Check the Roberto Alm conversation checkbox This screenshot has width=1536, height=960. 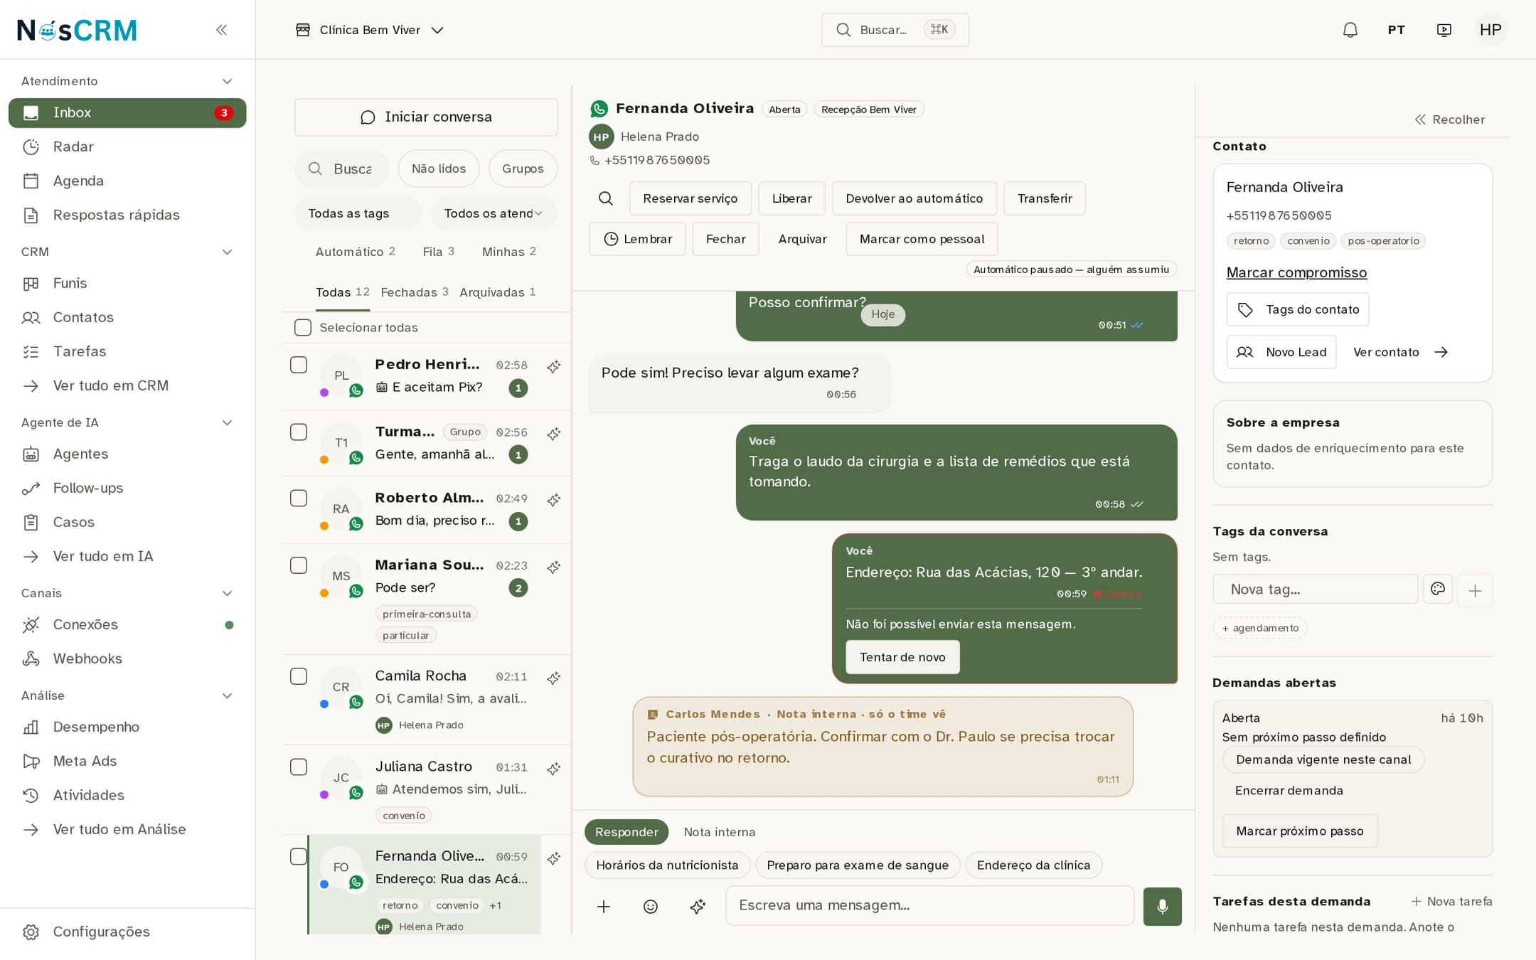(x=299, y=498)
